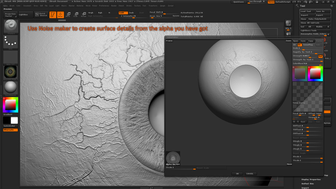Expand Display Properties section

pos(311,180)
